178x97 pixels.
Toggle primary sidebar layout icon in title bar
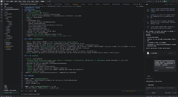[x=156, y=1]
